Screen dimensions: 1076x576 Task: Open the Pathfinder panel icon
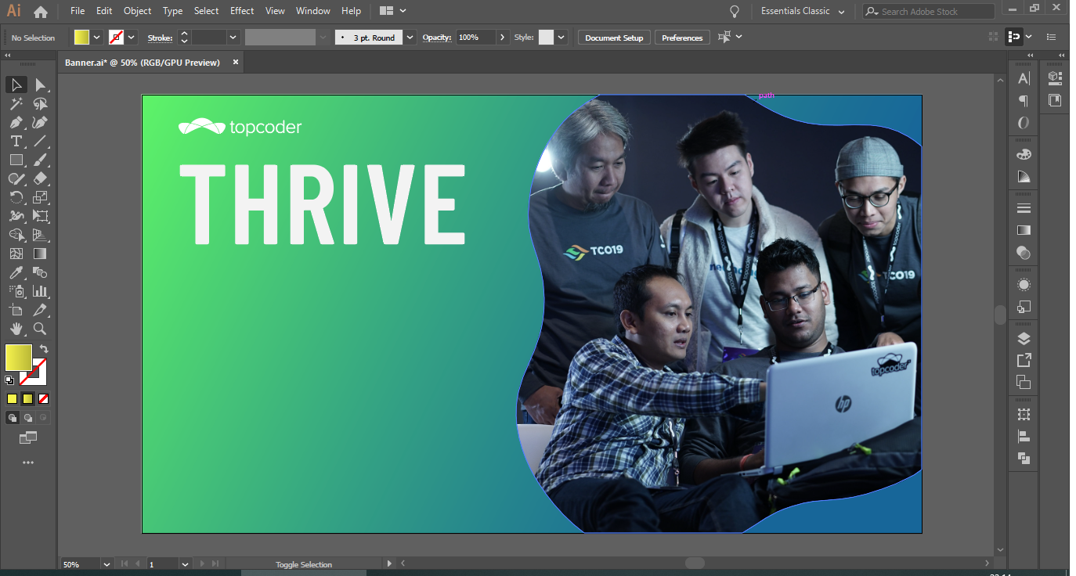(x=1024, y=459)
